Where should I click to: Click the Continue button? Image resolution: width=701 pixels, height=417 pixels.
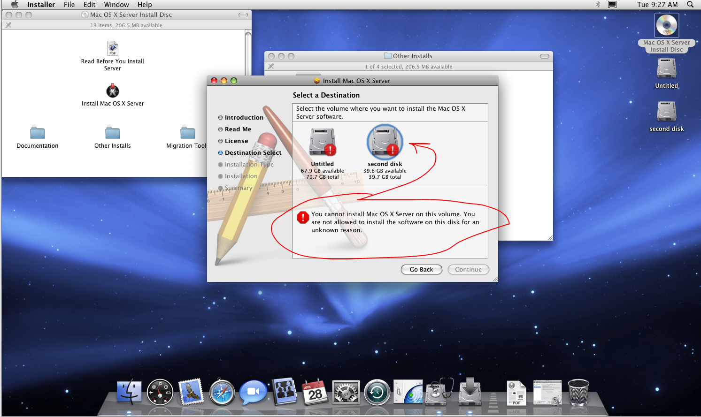pyautogui.click(x=469, y=269)
